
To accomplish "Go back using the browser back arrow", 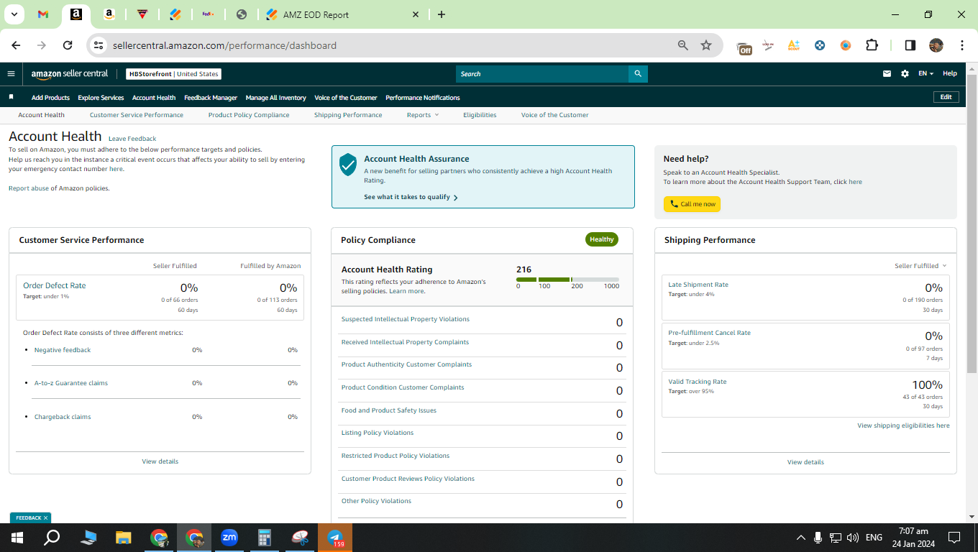I will (16, 45).
